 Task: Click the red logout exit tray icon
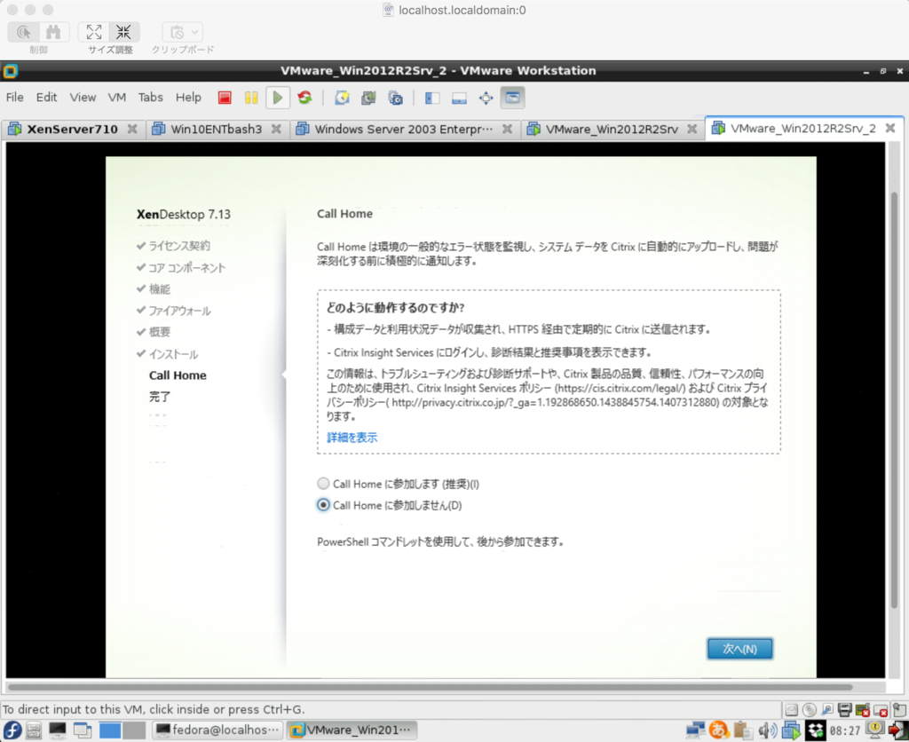[x=898, y=730]
